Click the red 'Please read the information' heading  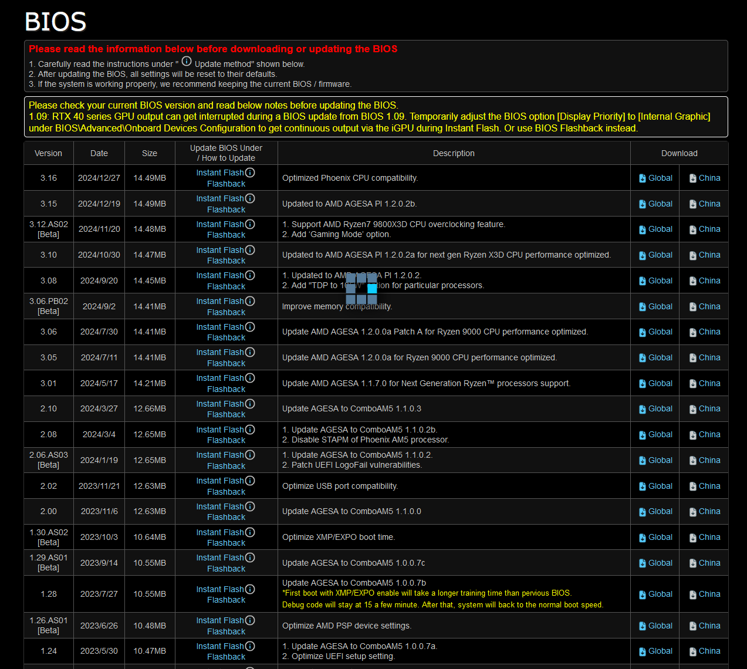click(213, 49)
